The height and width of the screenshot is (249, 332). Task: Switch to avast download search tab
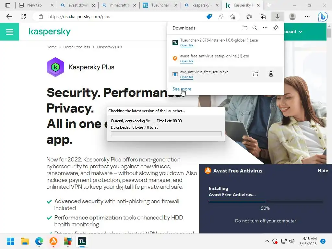click(x=78, y=5)
